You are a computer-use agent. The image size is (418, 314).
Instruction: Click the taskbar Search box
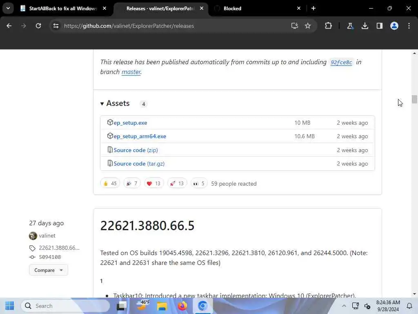pos(65,306)
